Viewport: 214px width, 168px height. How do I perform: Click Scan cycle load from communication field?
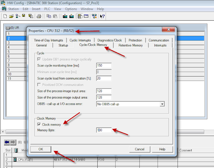coord(104,78)
